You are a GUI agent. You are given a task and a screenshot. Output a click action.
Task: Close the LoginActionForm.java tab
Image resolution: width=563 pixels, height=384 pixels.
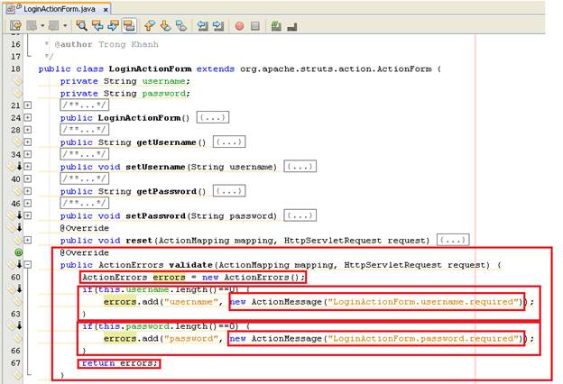tap(106, 10)
